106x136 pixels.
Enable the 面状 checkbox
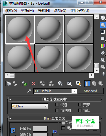pos(80,110)
